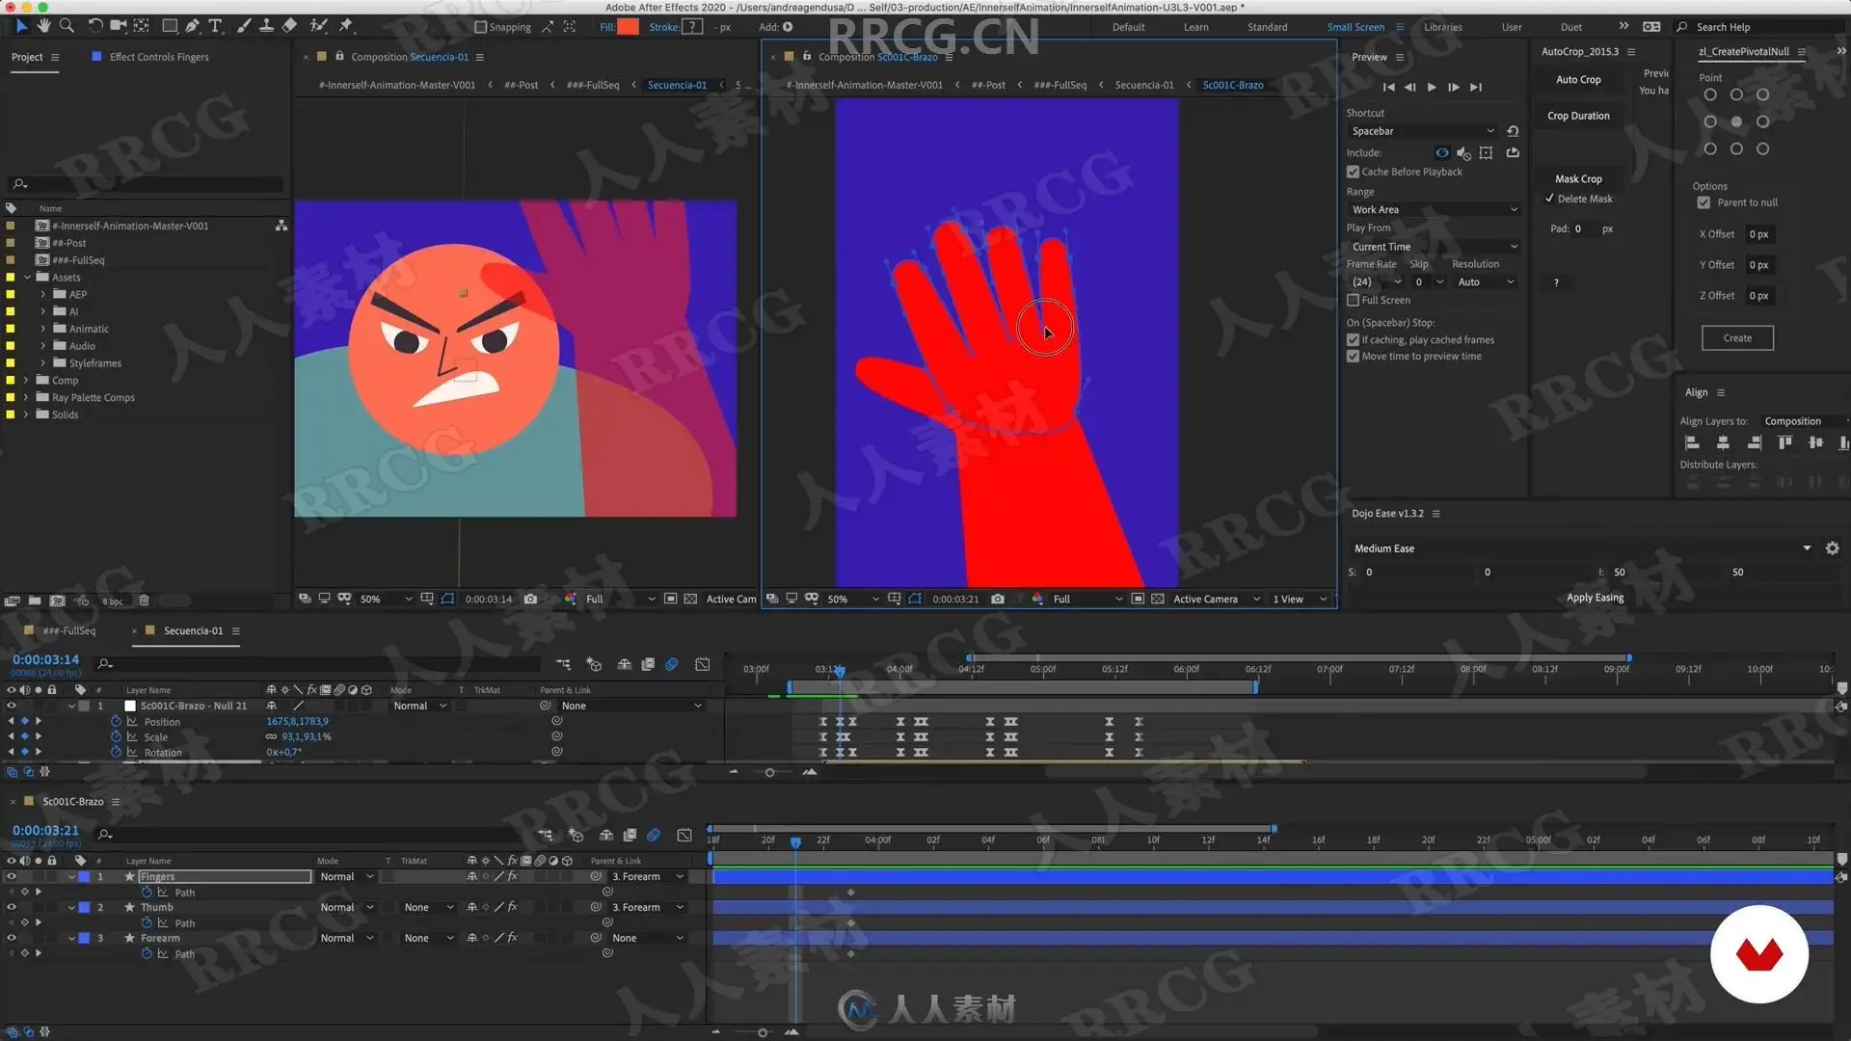Switch to the ###-FullSeq timeline tab
The height and width of the screenshot is (1041, 1851).
[69, 630]
